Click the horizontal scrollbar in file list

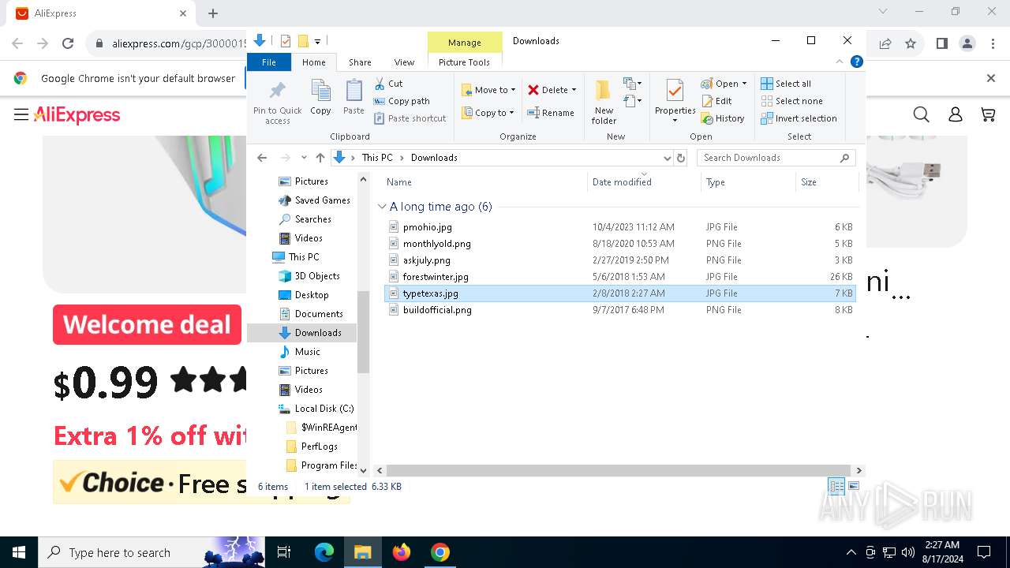(x=617, y=470)
